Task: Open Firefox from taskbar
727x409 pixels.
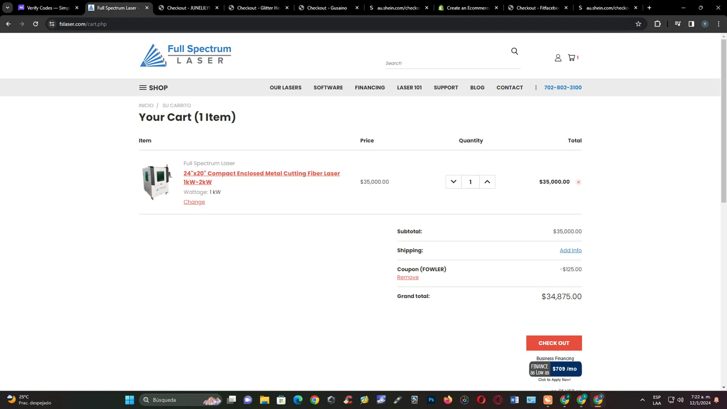Action: coord(447,400)
